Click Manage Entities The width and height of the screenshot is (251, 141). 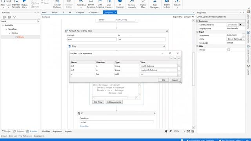point(69,4)
